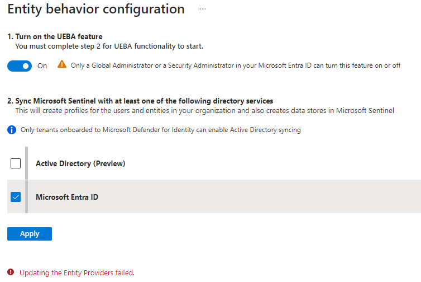Turn off the UEBA feature toggle
The height and width of the screenshot is (282, 421).
point(20,66)
